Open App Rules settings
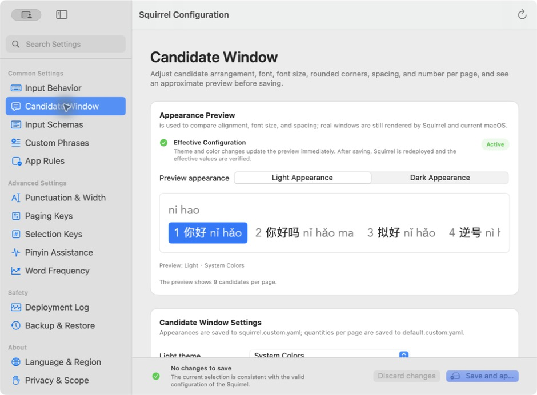 tap(66, 161)
